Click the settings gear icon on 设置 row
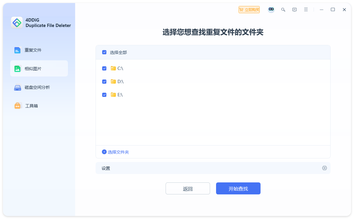 324,168
